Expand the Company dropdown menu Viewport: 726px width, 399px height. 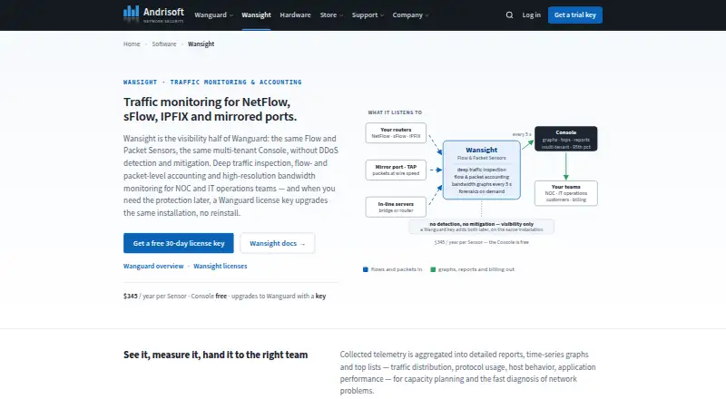pyautogui.click(x=410, y=15)
